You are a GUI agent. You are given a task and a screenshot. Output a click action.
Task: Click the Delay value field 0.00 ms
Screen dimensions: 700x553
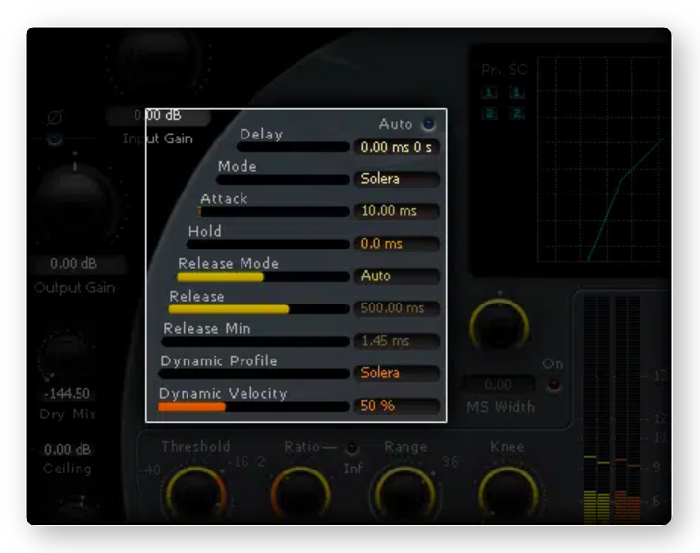pos(397,147)
